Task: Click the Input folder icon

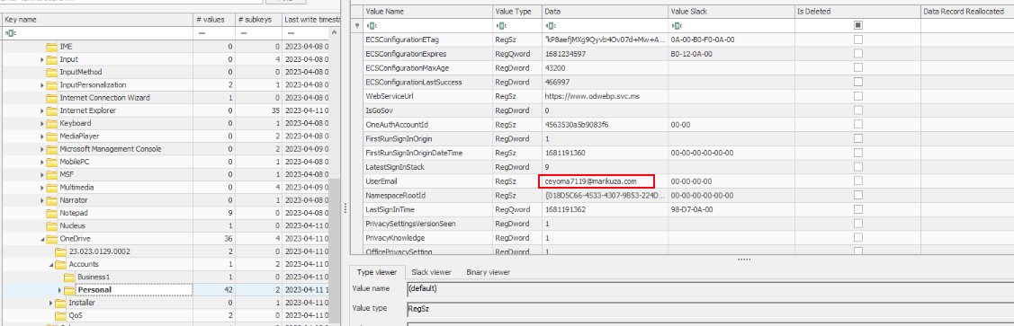Action: tap(51, 59)
